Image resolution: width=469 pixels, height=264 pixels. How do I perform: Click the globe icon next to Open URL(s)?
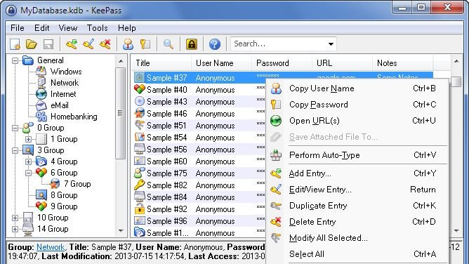(x=276, y=121)
